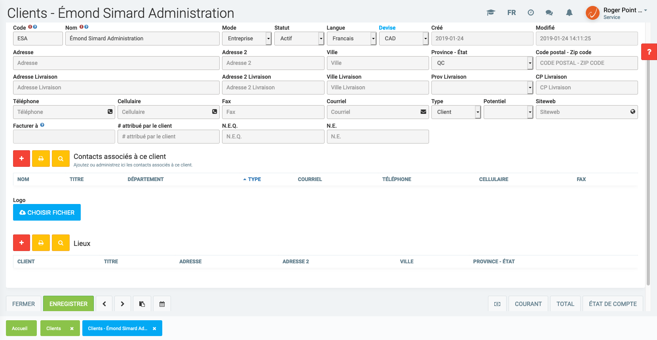Close the Clients - Émond Simard tab

point(154,329)
